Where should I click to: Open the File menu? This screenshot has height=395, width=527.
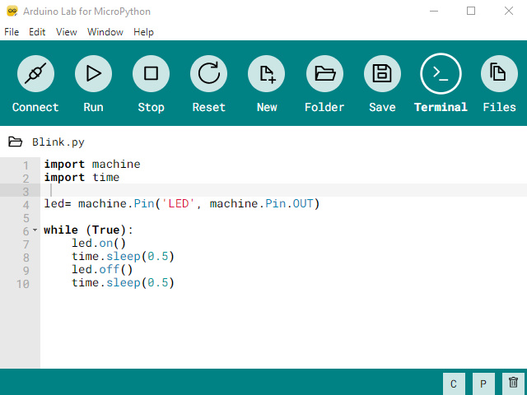(x=12, y=32)
